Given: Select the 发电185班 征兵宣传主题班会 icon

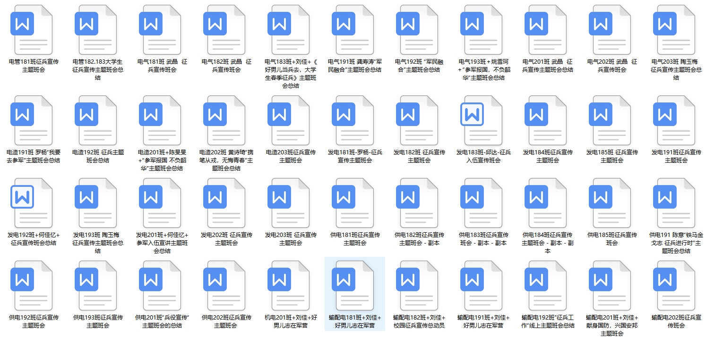Looking at the screenshot, I should (610, 120).
